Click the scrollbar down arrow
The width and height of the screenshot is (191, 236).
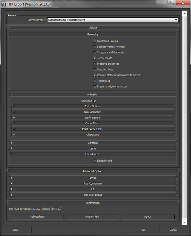(x=184, y=222)
